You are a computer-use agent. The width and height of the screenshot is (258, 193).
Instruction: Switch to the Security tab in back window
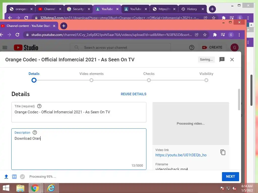[78, 9]
